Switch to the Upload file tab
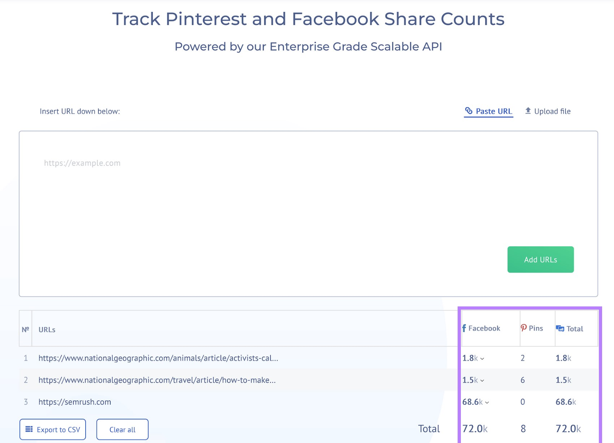This screenshot has width=614, height=443. click(x=548, y=111)
